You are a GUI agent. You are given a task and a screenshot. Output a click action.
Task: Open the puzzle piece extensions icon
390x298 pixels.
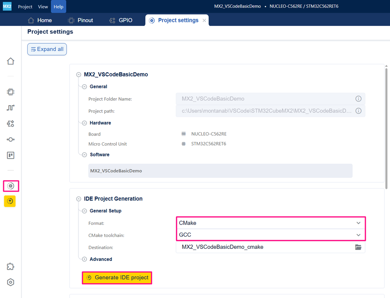pyautogui.click(x=11, y=267)
